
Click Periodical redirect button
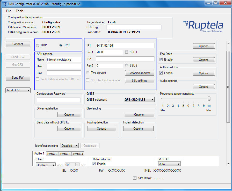click(140, 73)
